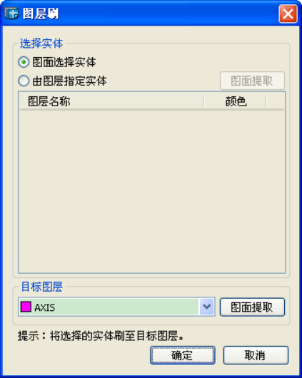Click the 选择实体 group label
This screenshot has height=378, width=302.
point(41,44)
